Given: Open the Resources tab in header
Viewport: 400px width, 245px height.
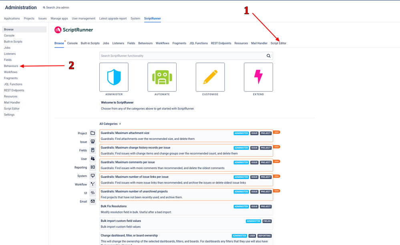Looking at the screenshot, I should 241,43.
